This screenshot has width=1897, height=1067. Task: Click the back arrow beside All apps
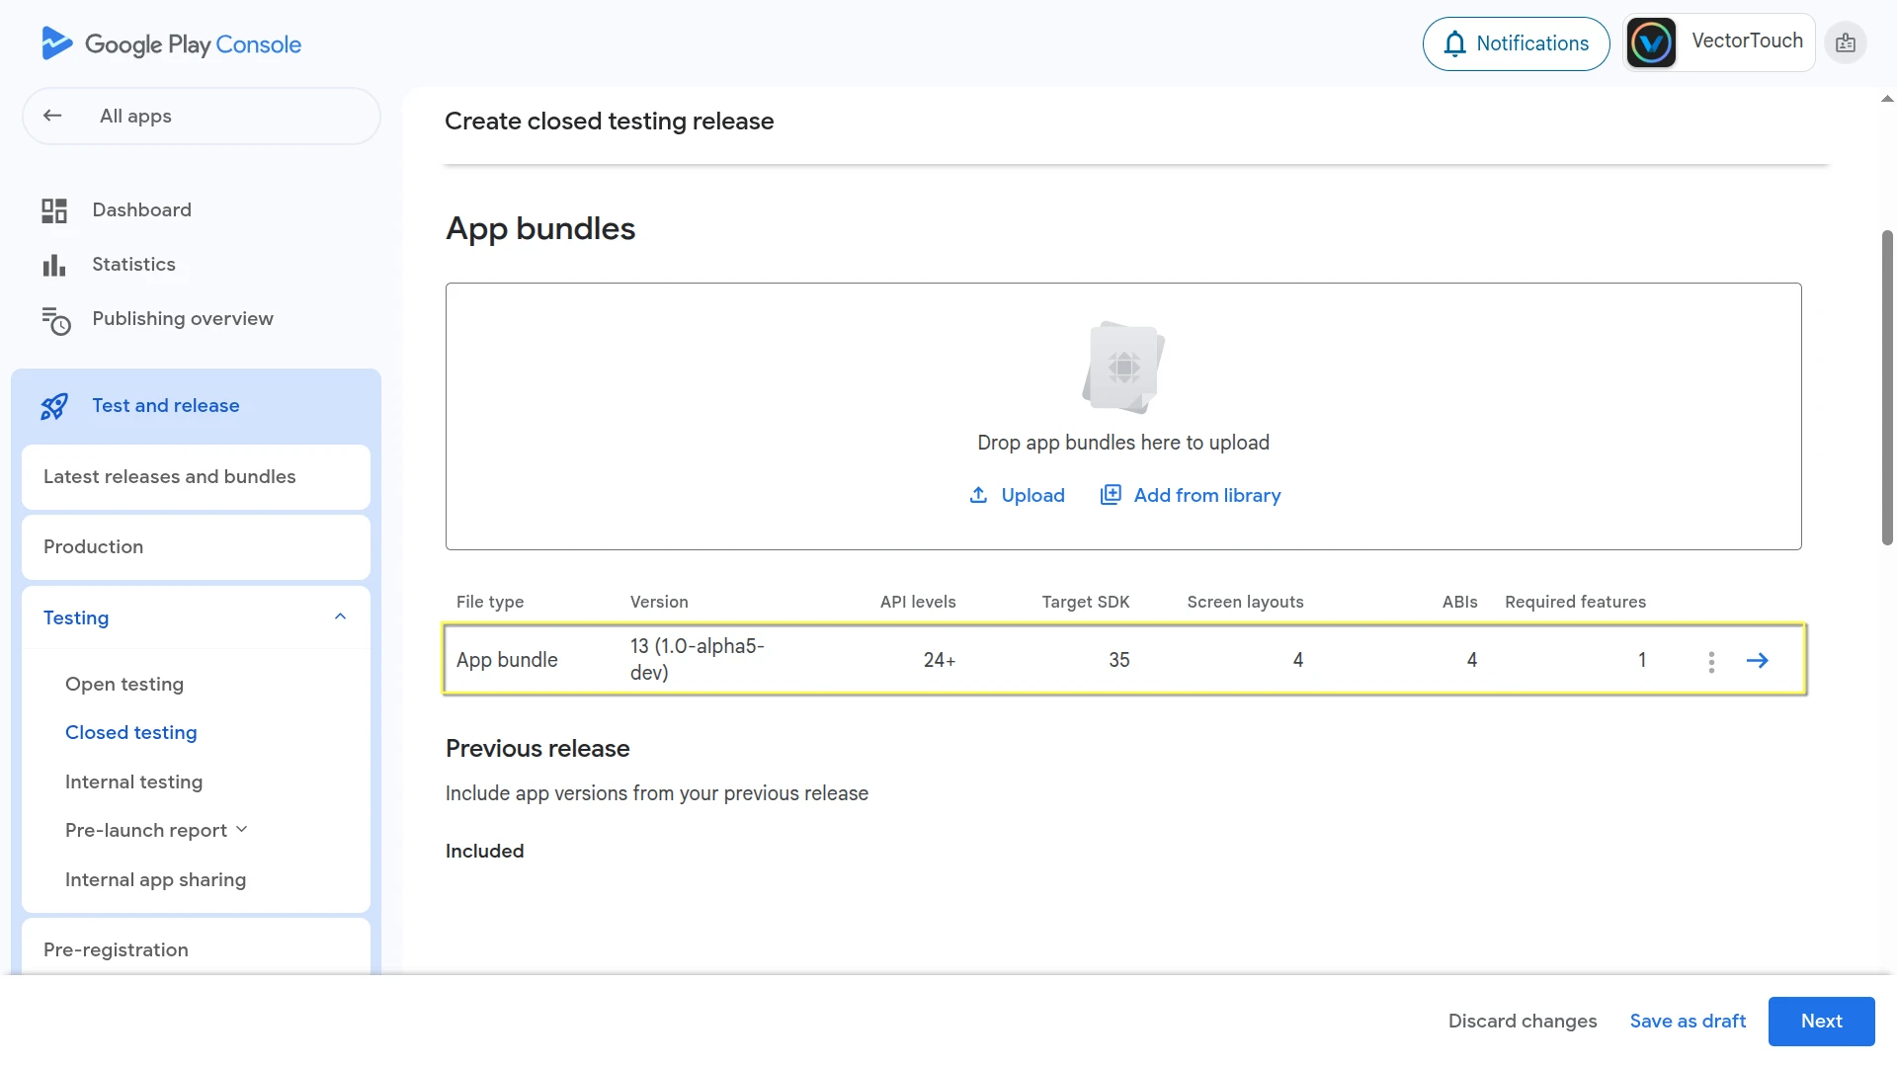[52, 116]
